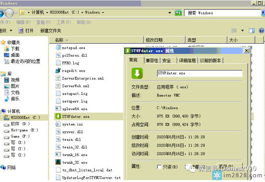Collapse the 计算机 tree node
This screenshot has height=182, width=265.
click(x=2, y=111)
